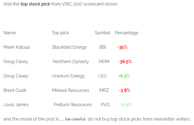This screenshot has height=125, width=194.
Task: Click Uranium Energy top pick
Action: [x=68, y=76]
